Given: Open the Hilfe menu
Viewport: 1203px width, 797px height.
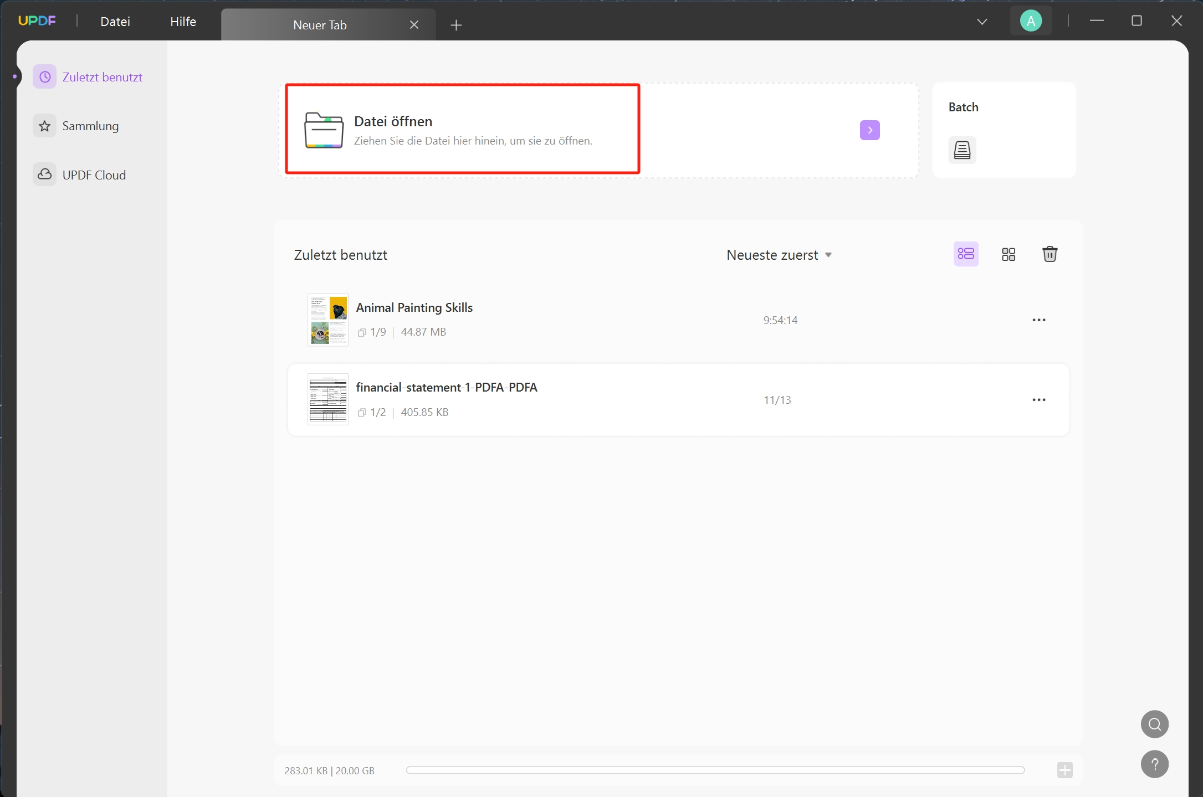Looking at the screenshot, I should tap(182, 22).
